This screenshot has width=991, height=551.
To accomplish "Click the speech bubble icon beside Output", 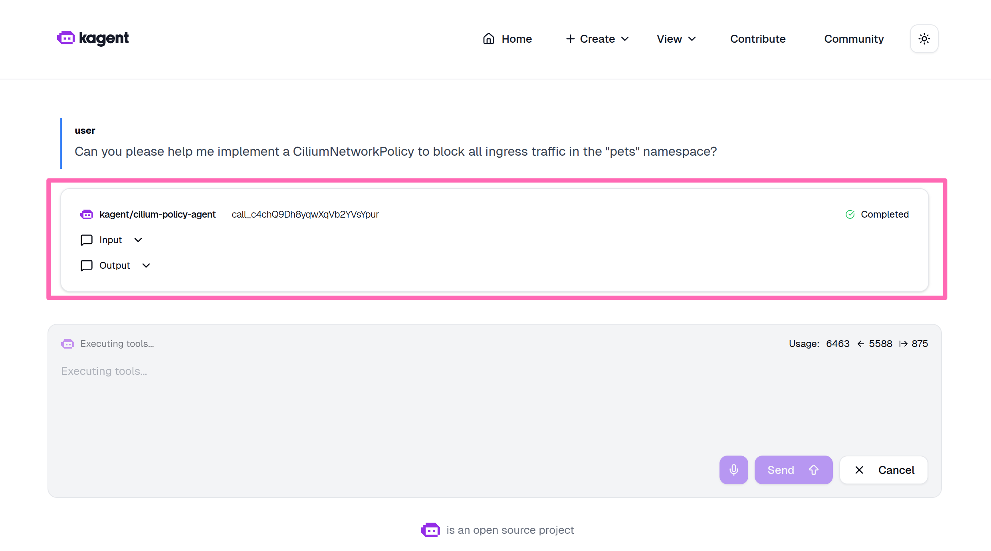I will click(x=86, y=265).
